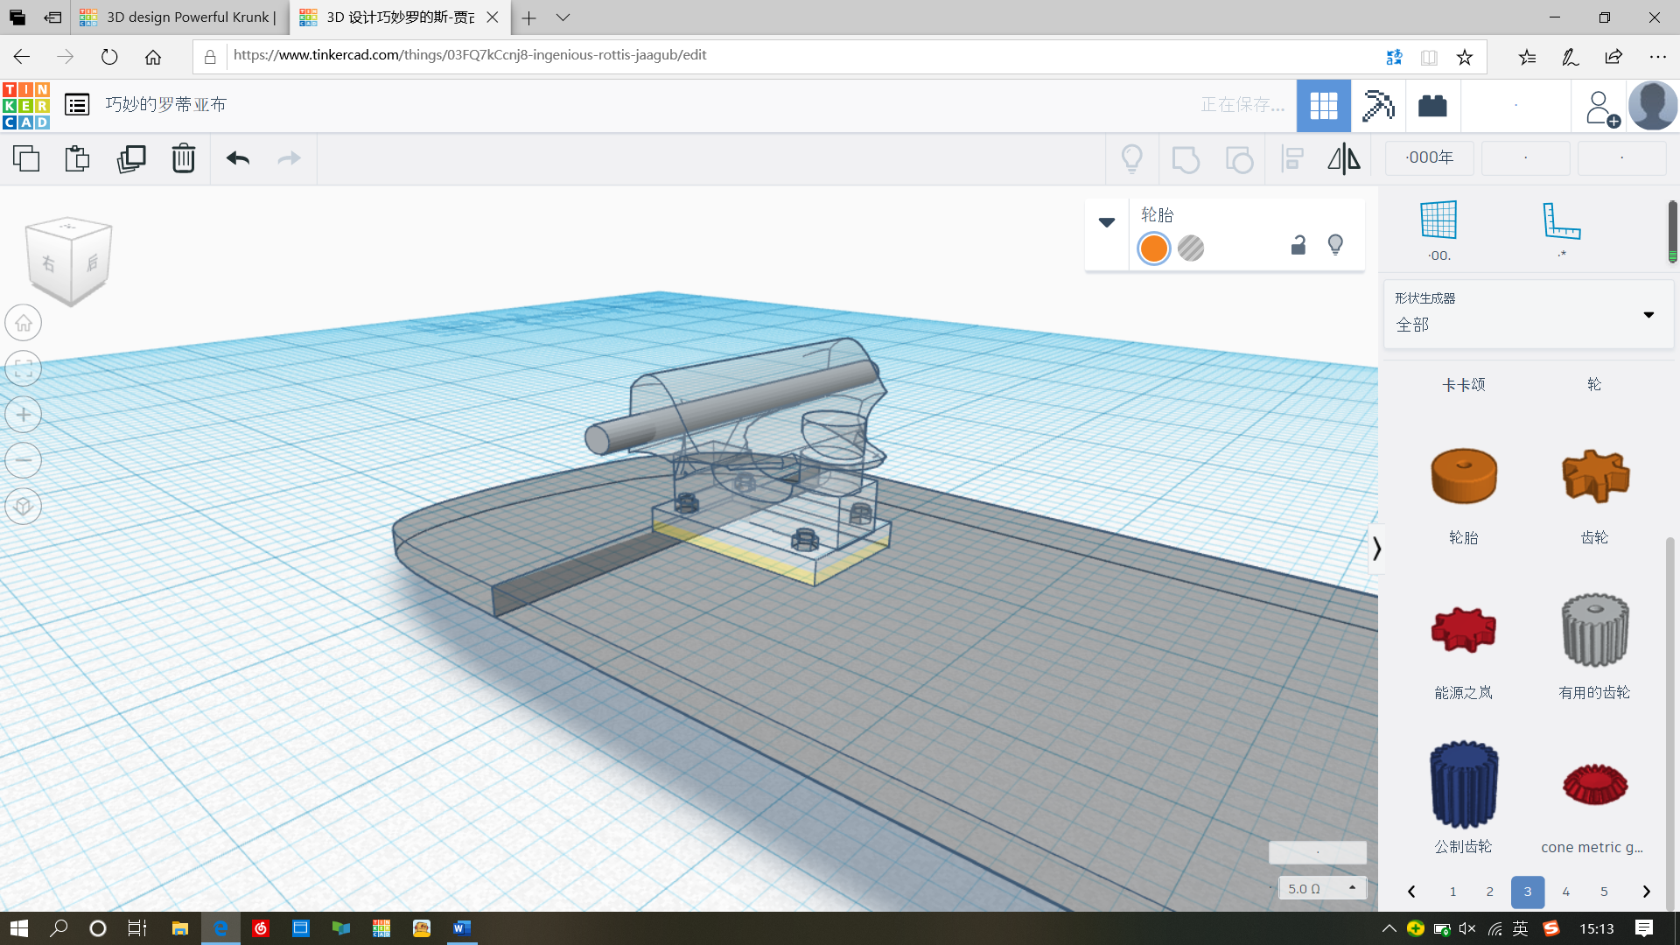The height and width of the screenshot is (945, 1680).
Task: Ungroup the selected shapes
Action: click(x=1239, y=159)
